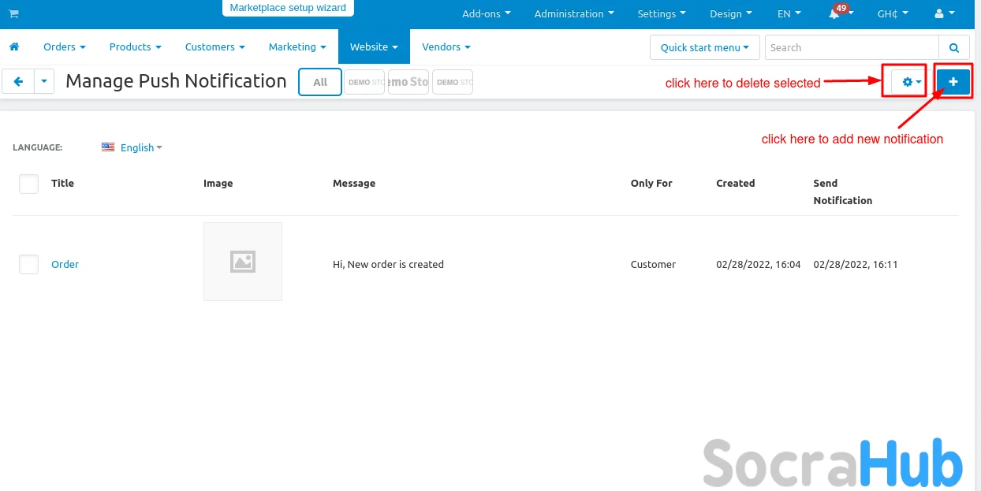The width and height of the screenshot is (981, 491).
Task: Click the back arrow button
Action: (x=18, y=81)
